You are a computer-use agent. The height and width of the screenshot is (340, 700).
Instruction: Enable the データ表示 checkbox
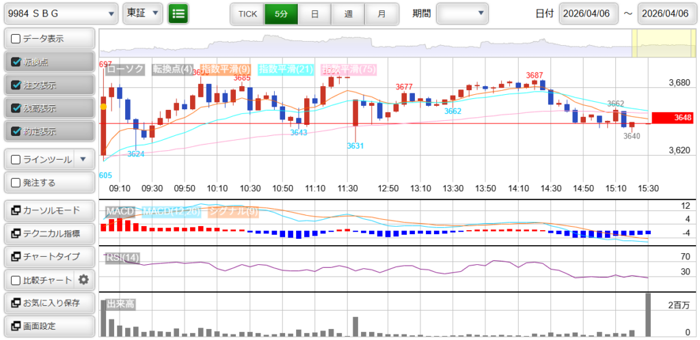16,39
